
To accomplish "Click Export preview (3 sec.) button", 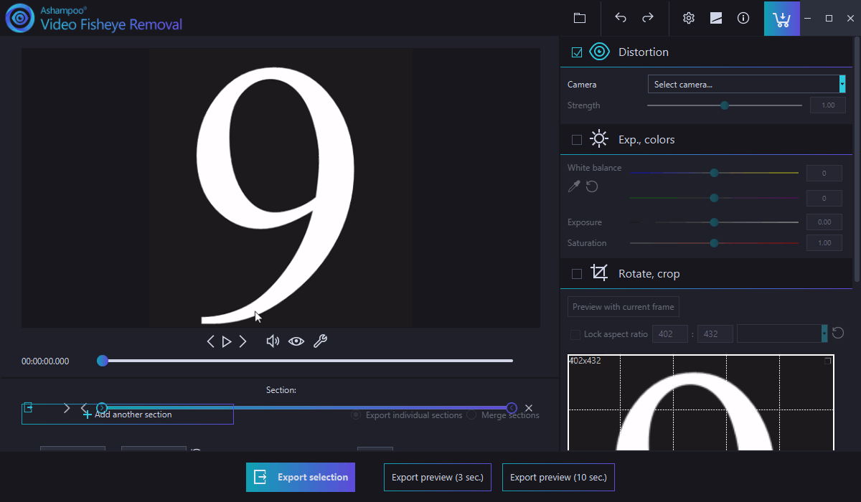I will 438,477.
